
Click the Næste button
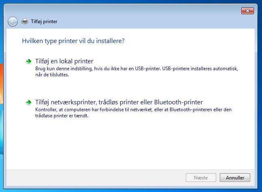(x=201, y=178)
